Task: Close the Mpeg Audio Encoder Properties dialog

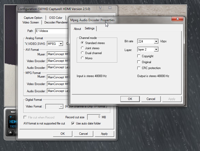Action: pyautogui.click(x=178, y=20)
